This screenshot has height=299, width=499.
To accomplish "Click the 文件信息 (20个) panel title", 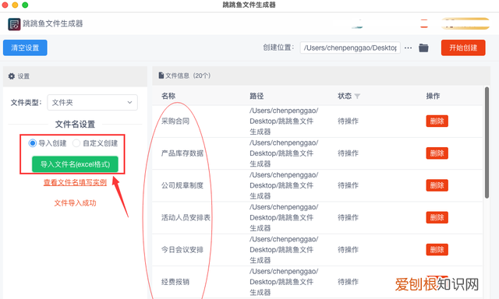I will (x=188, y=76).
